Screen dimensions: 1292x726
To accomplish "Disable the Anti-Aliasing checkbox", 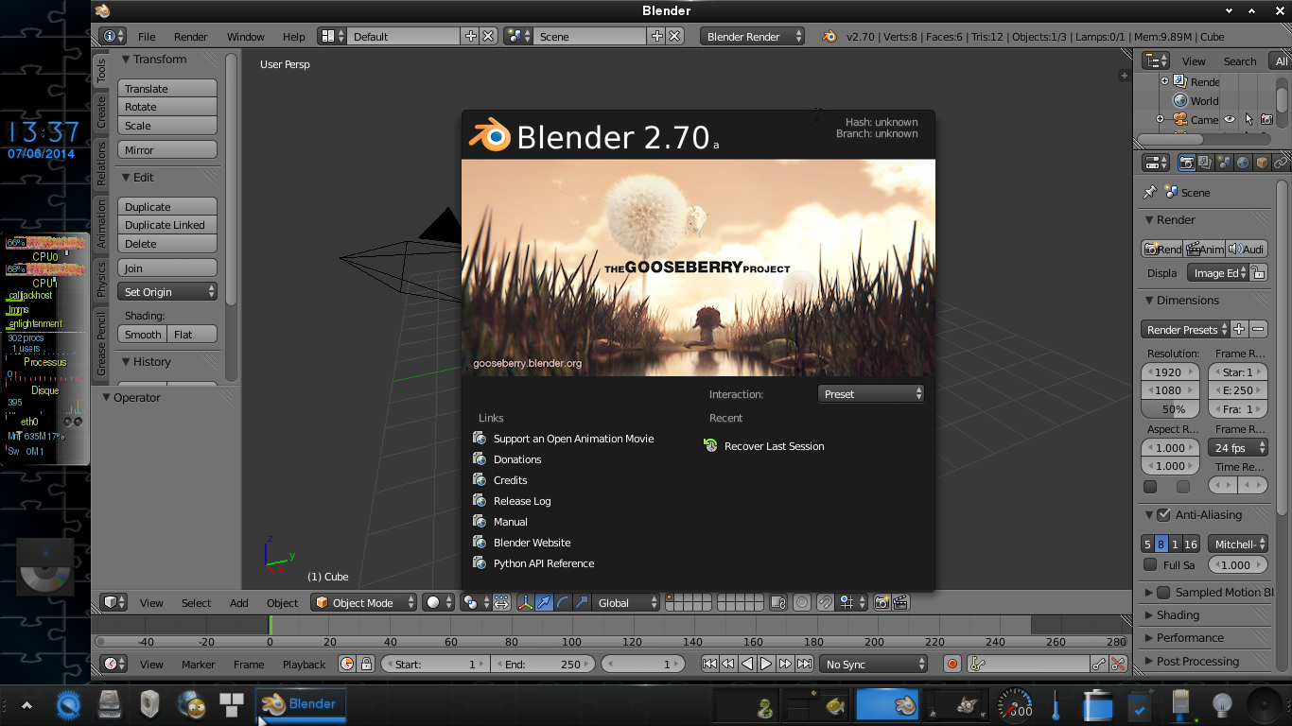I will (x=1163, y=514).
